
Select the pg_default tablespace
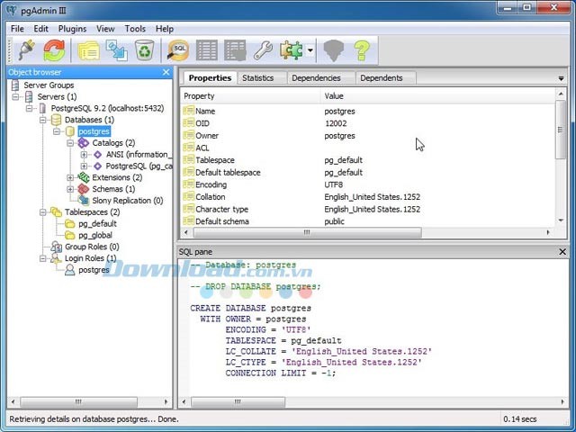(x=97, y=224)
